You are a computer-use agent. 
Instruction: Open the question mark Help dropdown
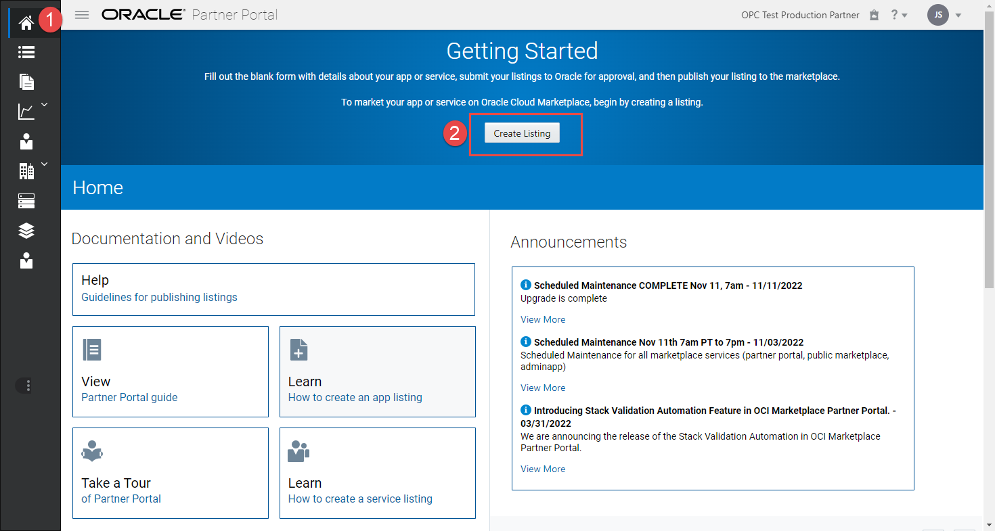coord(899,15)
